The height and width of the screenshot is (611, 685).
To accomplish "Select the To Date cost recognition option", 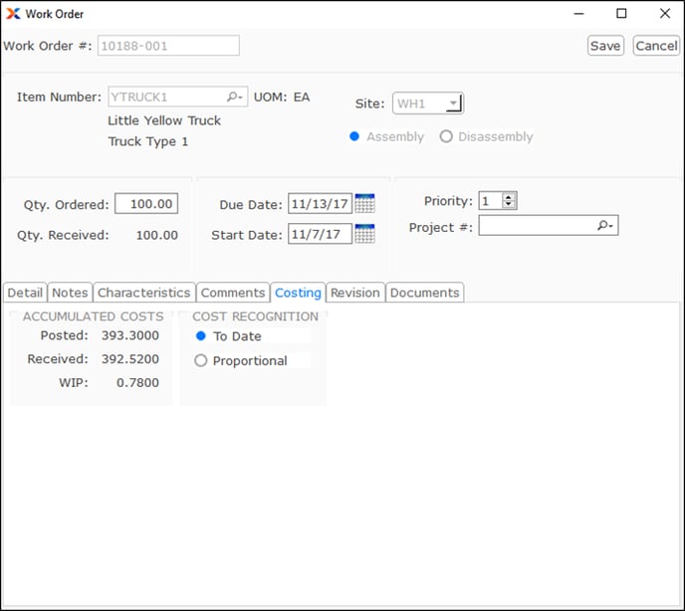I will pos(201,336).
